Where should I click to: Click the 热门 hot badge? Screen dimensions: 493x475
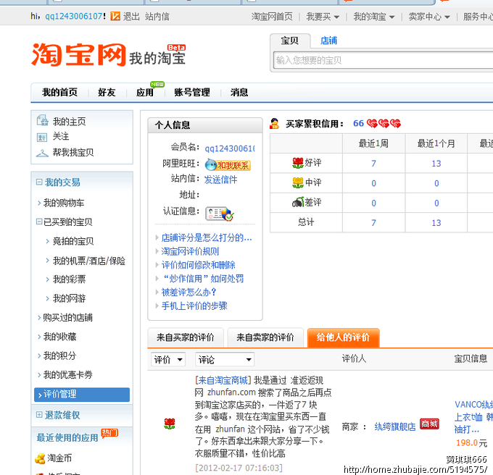click(109, 433)
